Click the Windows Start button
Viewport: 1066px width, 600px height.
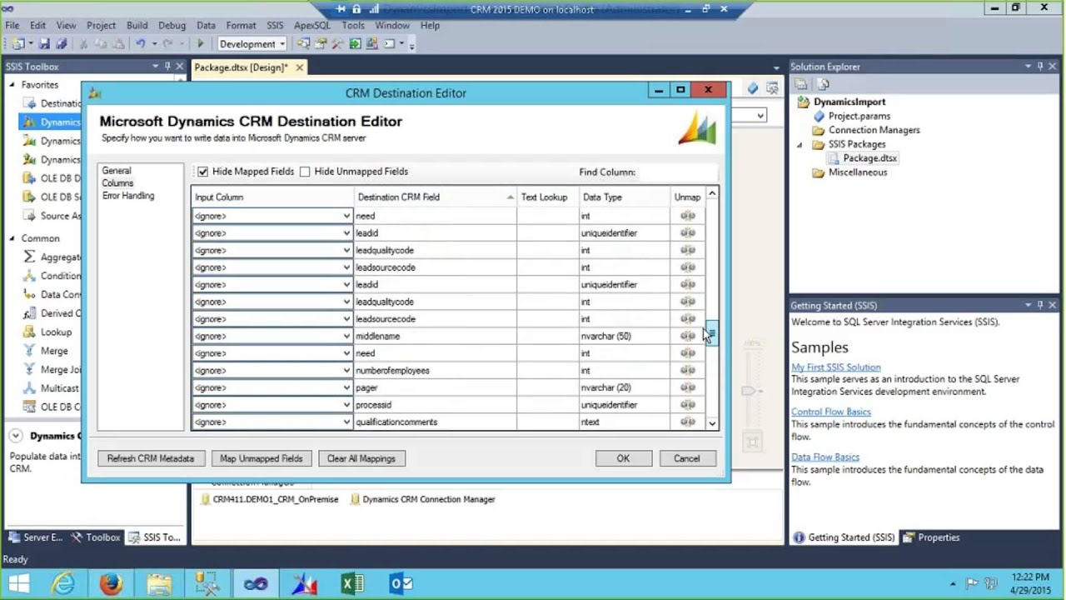coord(18,584)
